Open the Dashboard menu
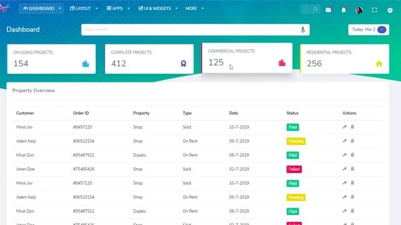Screen dimensions: 401x225 (41, 8)
